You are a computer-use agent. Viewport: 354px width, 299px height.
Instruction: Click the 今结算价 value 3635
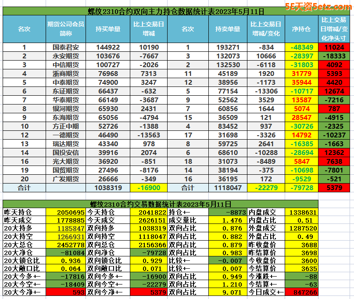click(302, 269)
